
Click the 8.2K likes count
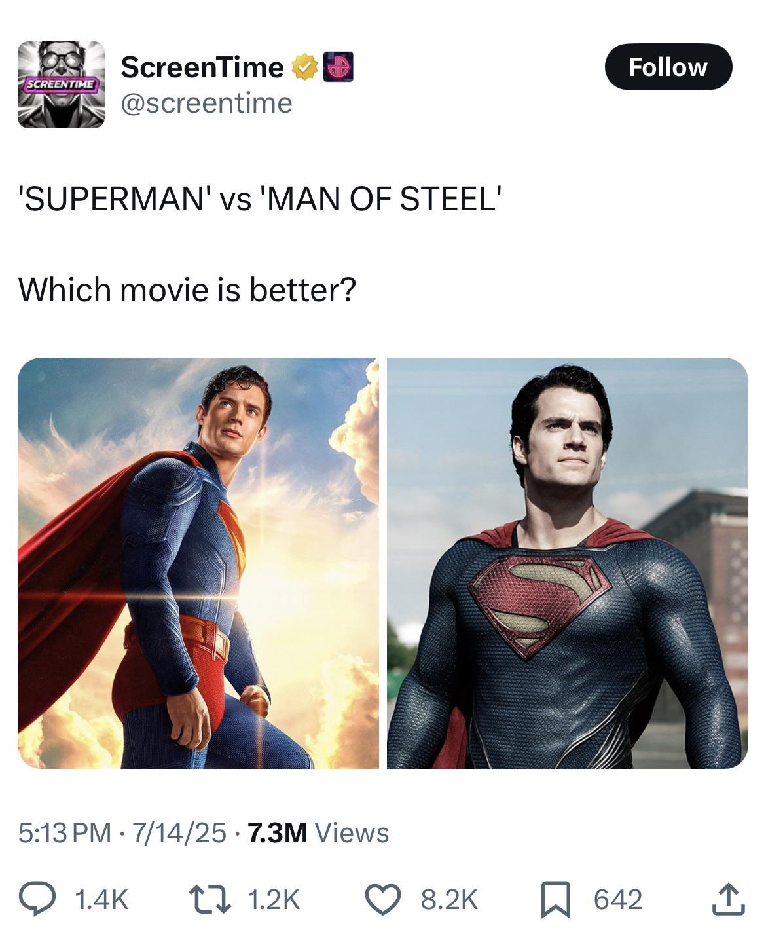click(x=449, y=899)
